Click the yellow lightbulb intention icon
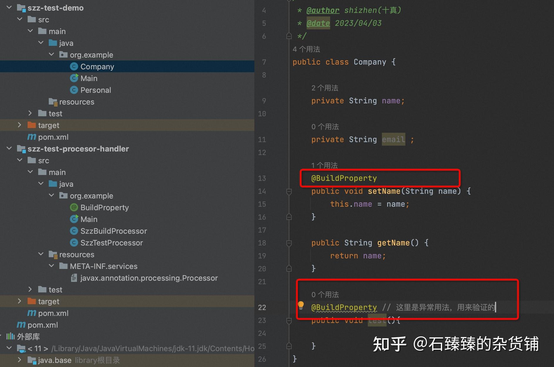The width and height of the screenshot is (554, 367). point(300,305)
